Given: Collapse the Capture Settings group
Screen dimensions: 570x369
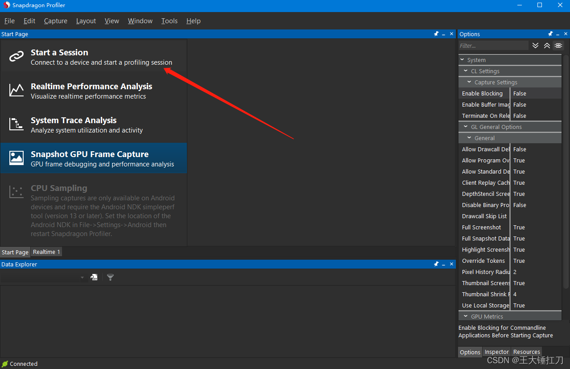Looking at the screenshot, I should pyautogui.click(x=469, y=82).
